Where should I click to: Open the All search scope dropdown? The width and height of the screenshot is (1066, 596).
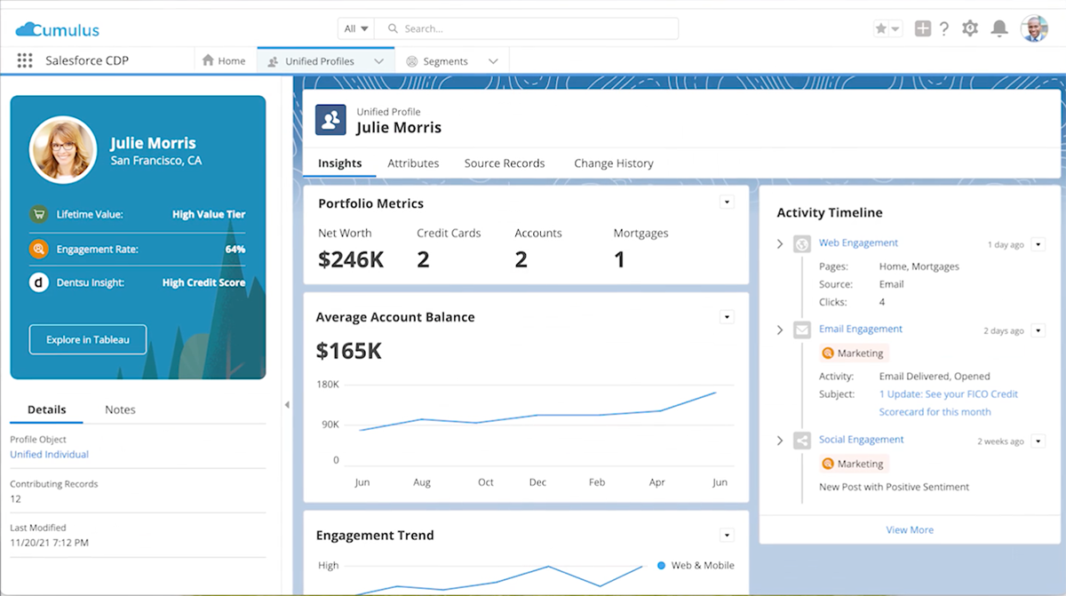coord(356,28)
